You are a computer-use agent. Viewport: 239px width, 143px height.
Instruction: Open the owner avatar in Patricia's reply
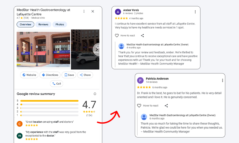click(x=144, y=117)
